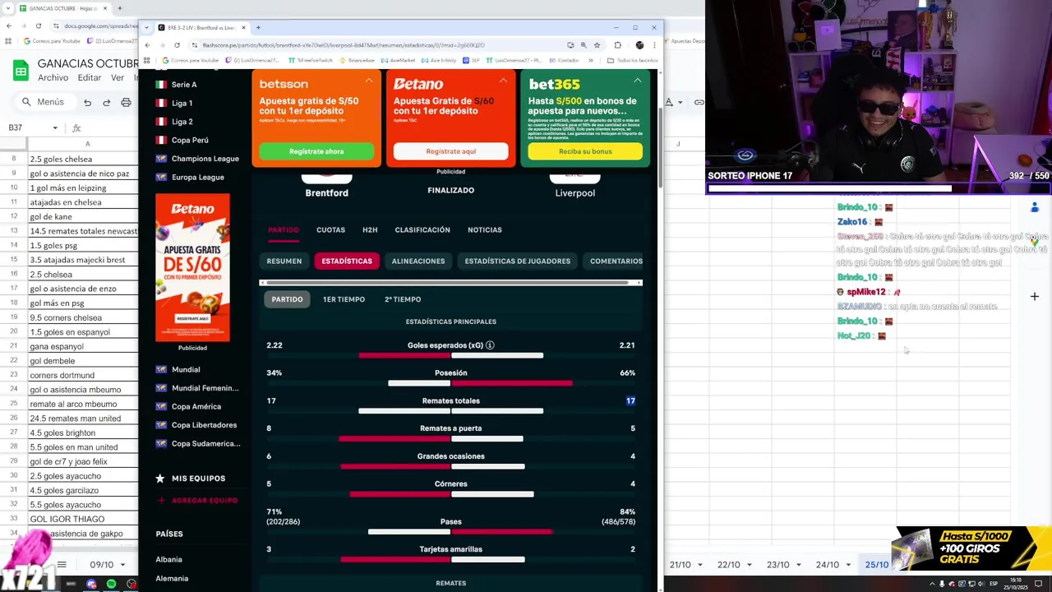The image size is (1052, 592).
Task: Open Archivo menu in Google Sheets
Action: [x=53, y=78]
